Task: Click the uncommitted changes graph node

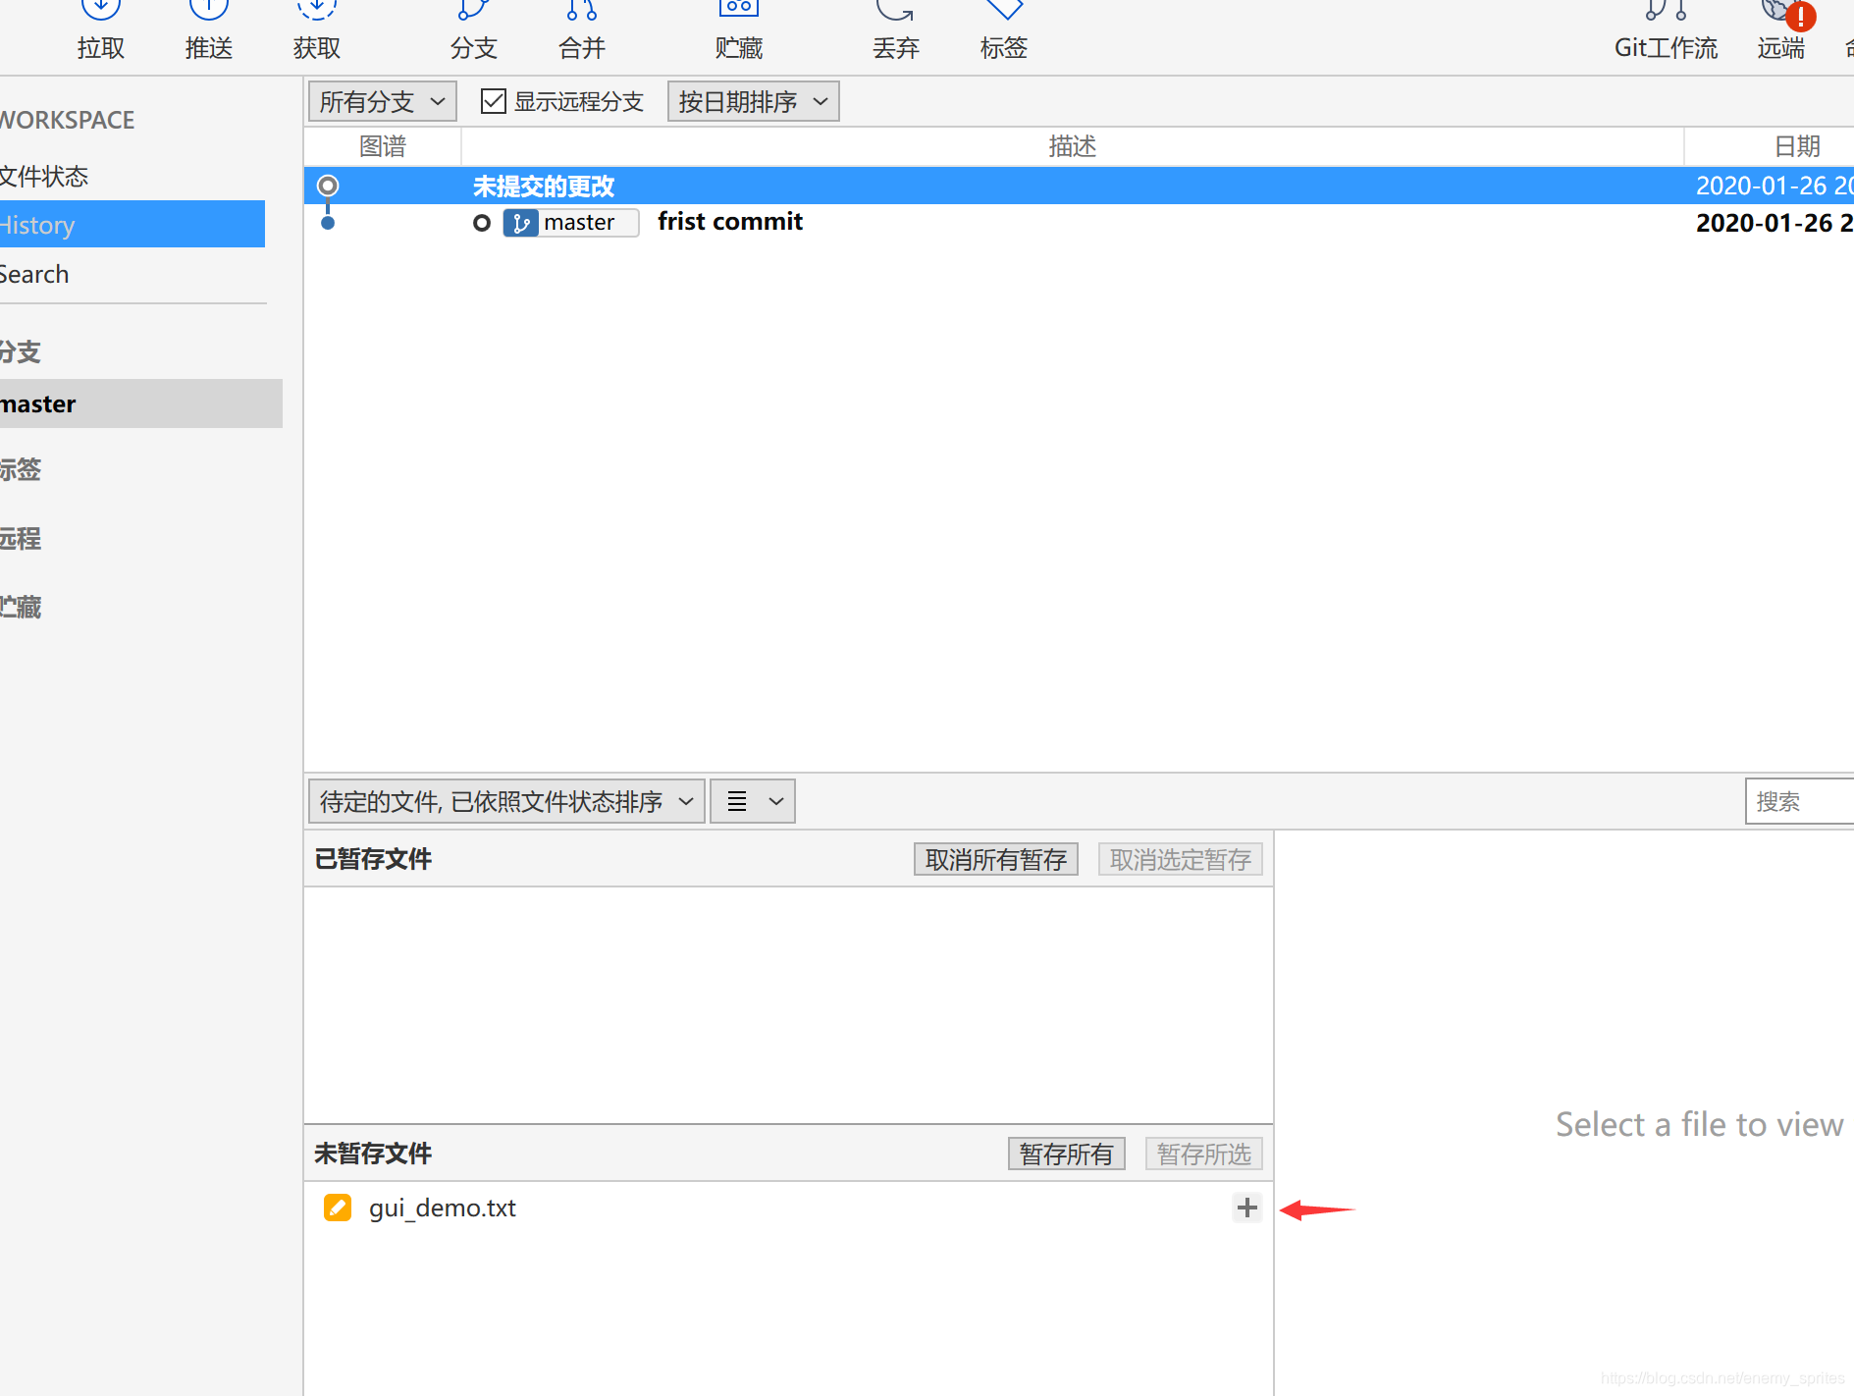Action: click(x=328, y=186)
